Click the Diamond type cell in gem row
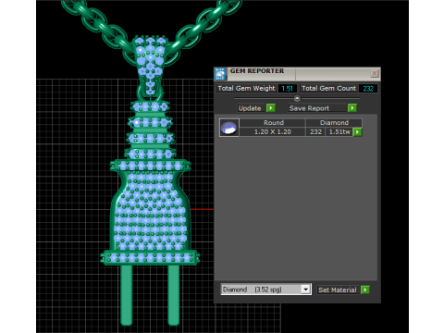This screenshot has height=333, width=444. tap(334, 123)
